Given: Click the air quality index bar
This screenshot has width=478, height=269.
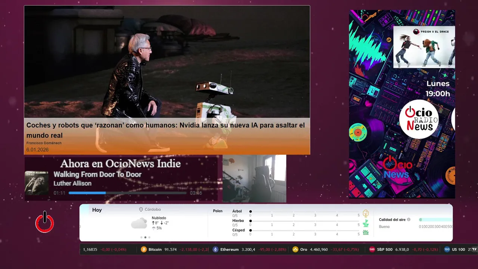Looking at the screenshot, I should click(435, 220).
